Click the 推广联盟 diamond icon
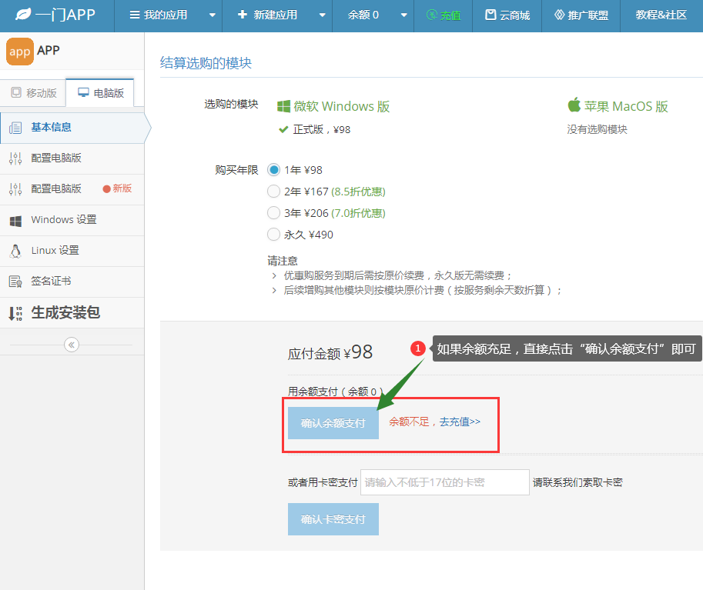This screenshot has height=590, width=703. pos(560,15)
